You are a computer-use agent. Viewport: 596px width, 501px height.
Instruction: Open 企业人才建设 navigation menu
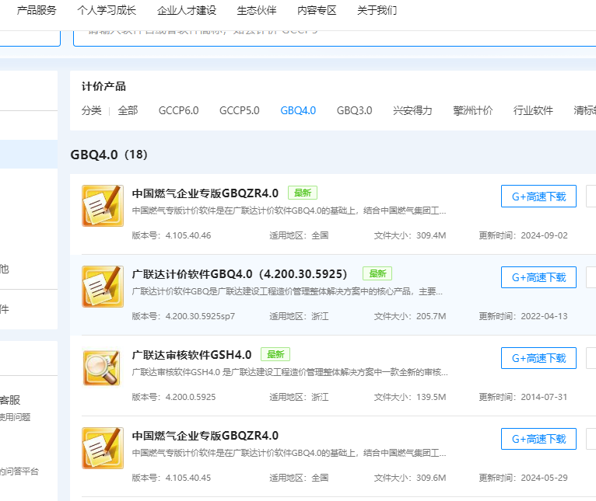186,10
